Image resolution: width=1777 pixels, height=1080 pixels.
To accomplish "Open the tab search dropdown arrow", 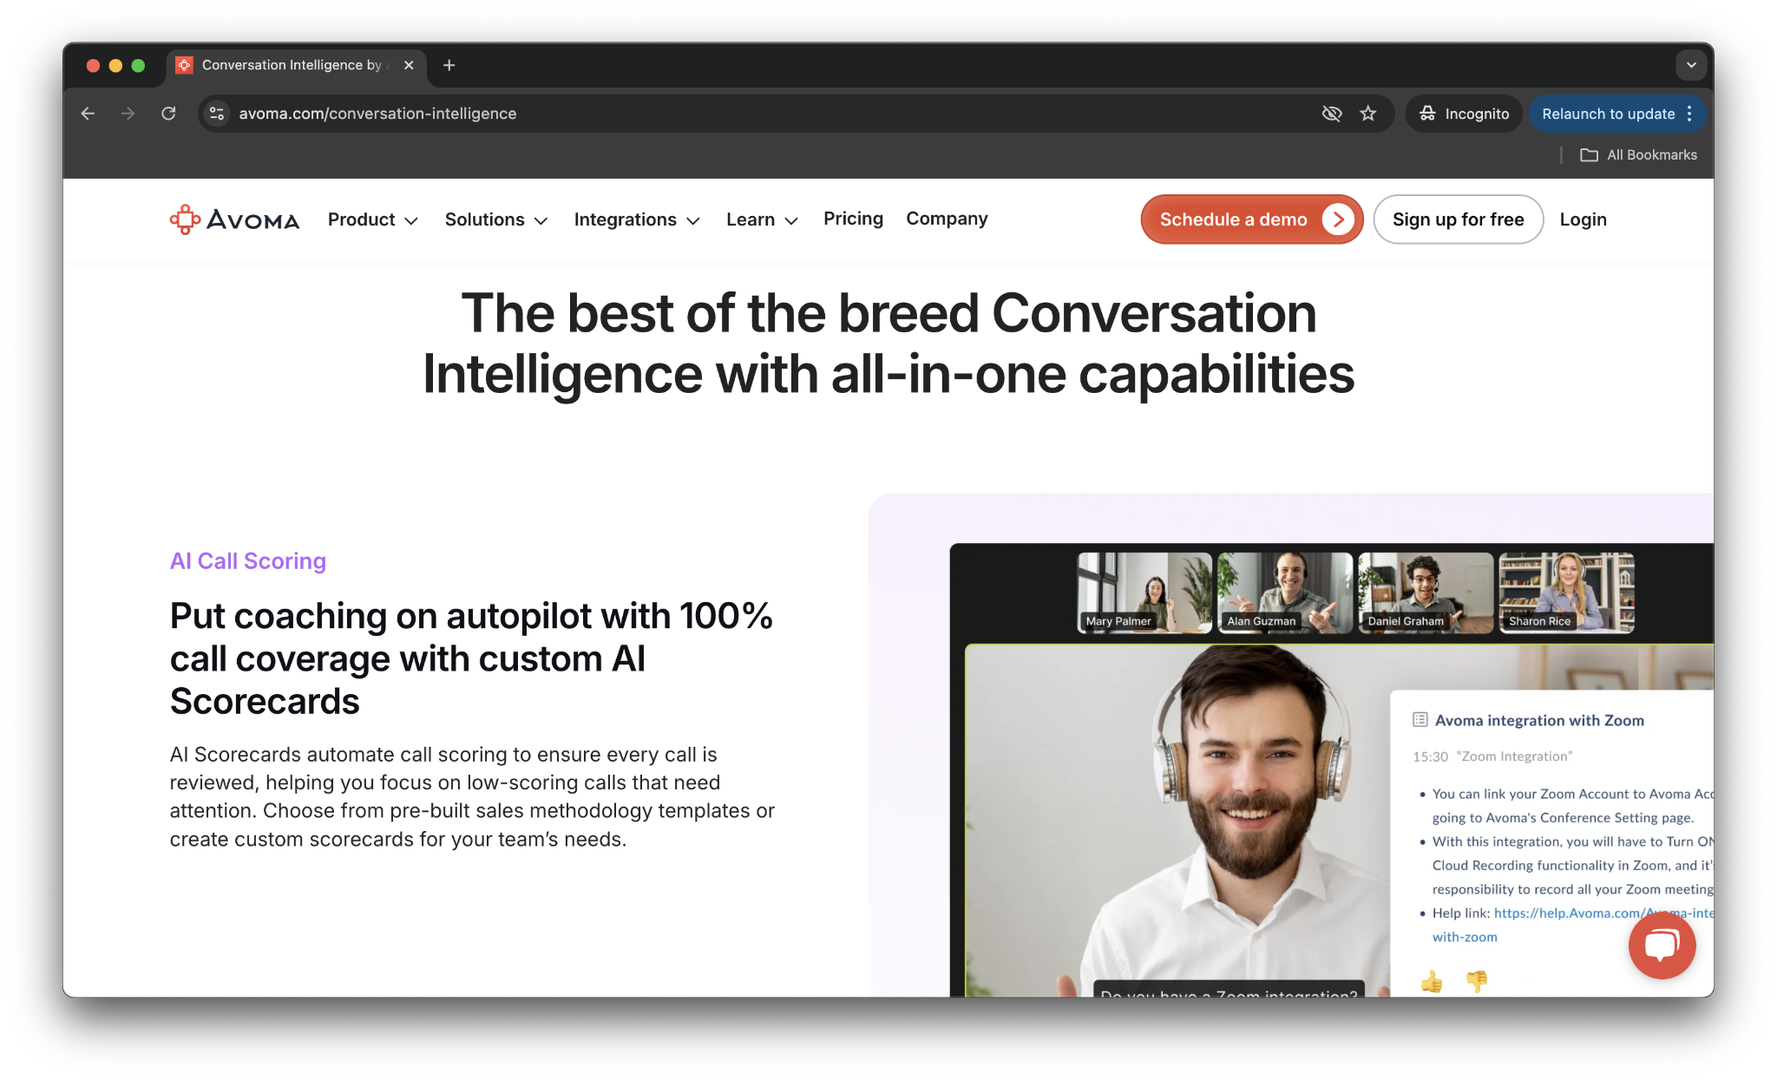I will coord(1691,65).
